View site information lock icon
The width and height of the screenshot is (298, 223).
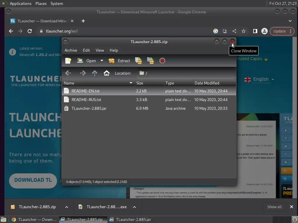click(x=41, y=31)
